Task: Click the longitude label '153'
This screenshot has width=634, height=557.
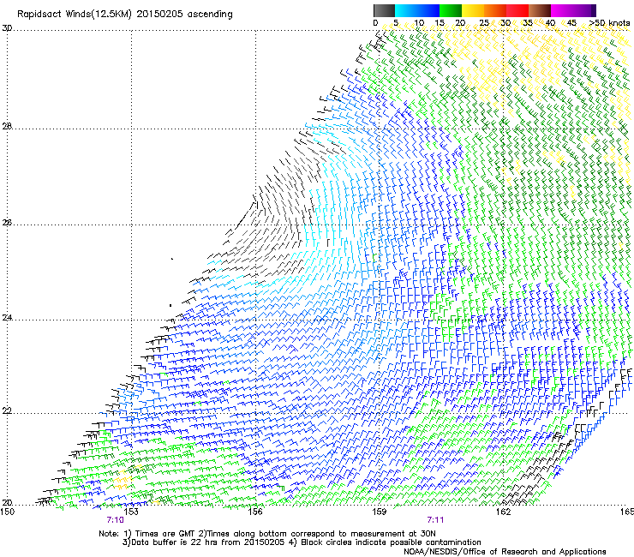Action: 131,512
